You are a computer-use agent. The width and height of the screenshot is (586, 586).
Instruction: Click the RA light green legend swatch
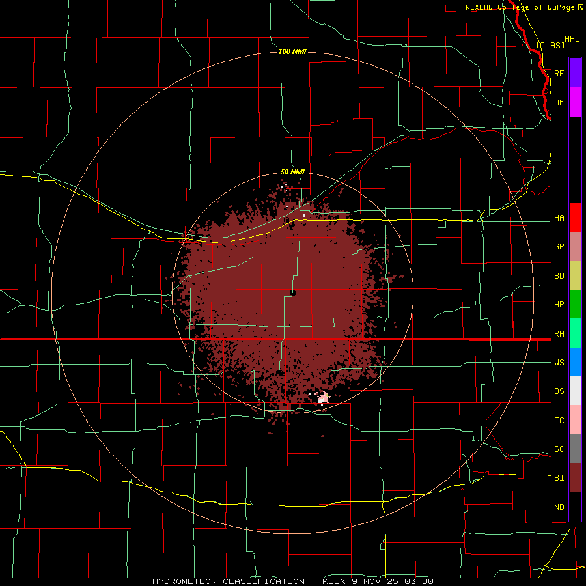[575, 333]
